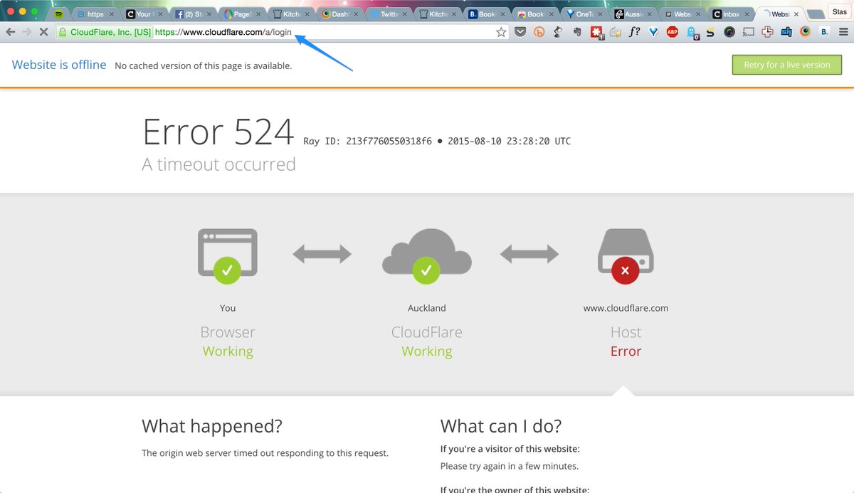Click Working status under CloudFlare
The width and height of the screenshot is (854, 493).
click(427, 351)
